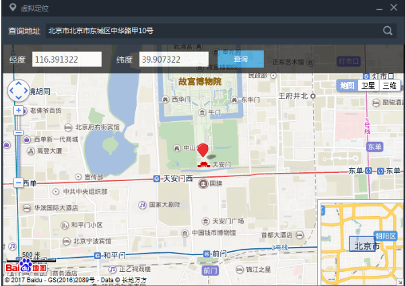Click the 经度 longitude input field

click(x=67, y=59)
